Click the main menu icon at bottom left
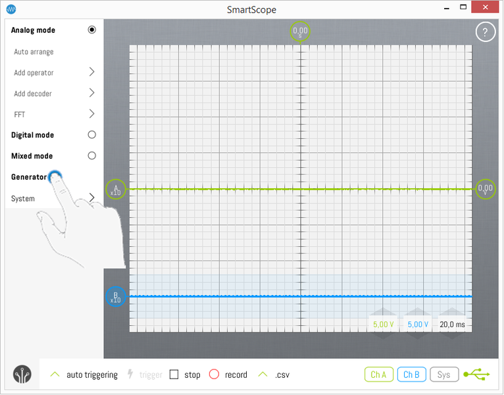The width and height of the screenshot is (504, 395). [x=22, y=374]
